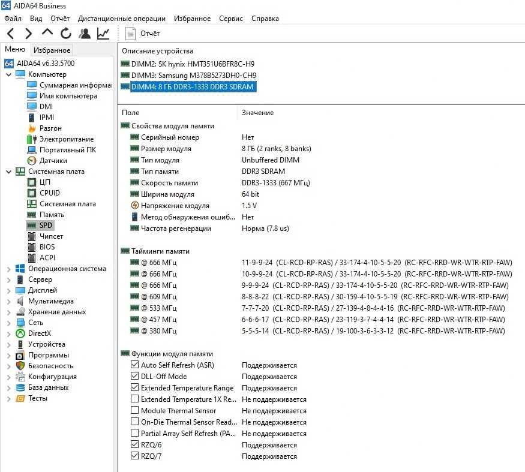Expand the Сеть tree node
This screenshot has height=472, width=525.
(9, 323)
